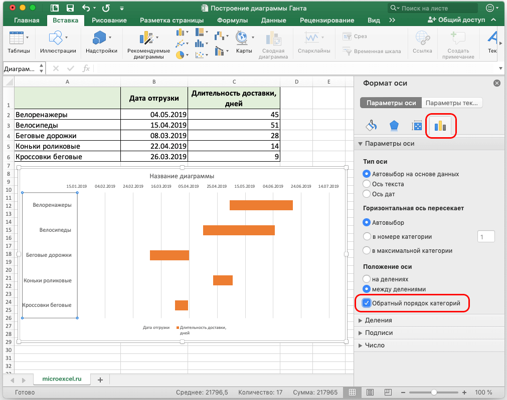Add a new sheet with the plus button
Image resolution: width=507 pixels, height=400 pixels.
100,379
